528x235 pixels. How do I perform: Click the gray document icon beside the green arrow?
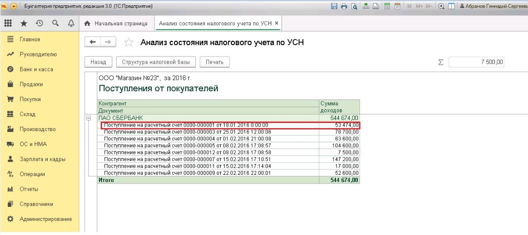pos(375,6)
